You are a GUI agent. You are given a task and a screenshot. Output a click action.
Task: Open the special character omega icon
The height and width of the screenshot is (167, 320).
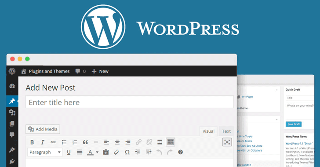pos(127,152)
